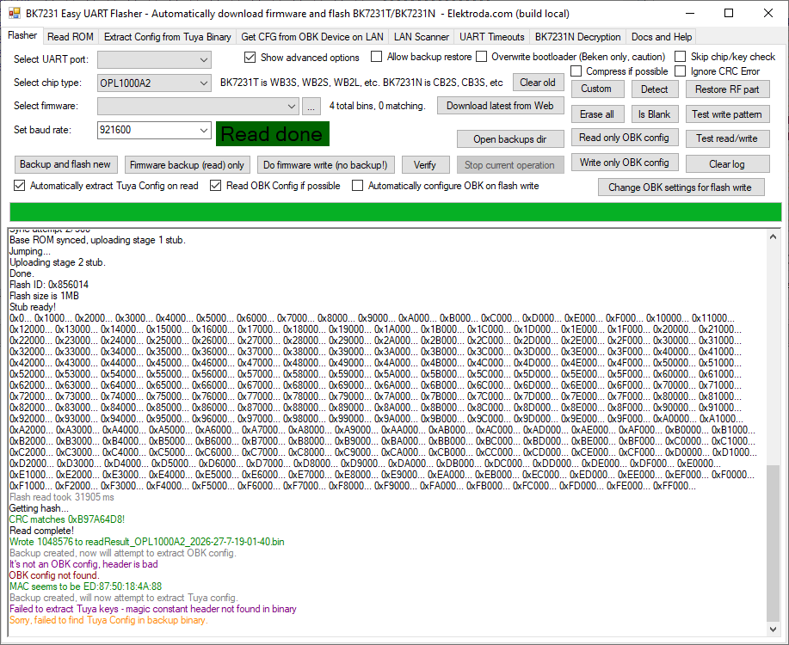Open Get CFG from OBK Device on LAN tab
789x645 pixels.
pyautogui.click(x=312, y=37)
